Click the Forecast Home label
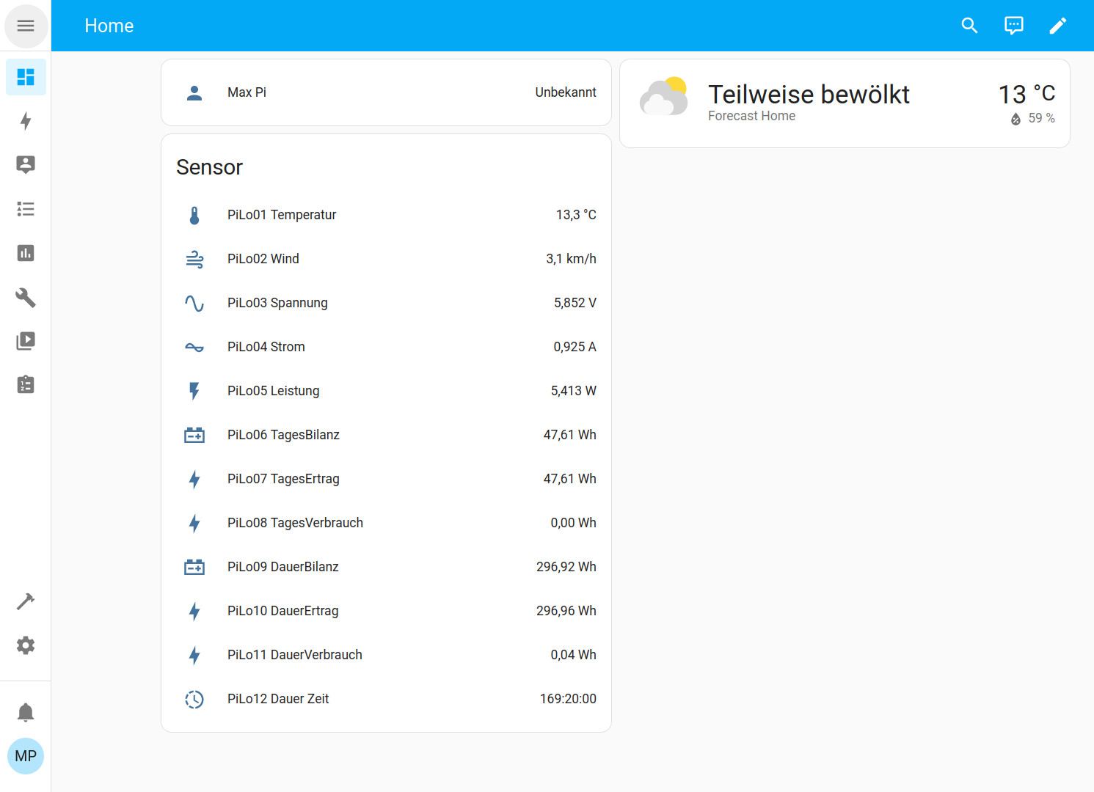Viewport: 1094px width, 792px height. click(751, 116)
